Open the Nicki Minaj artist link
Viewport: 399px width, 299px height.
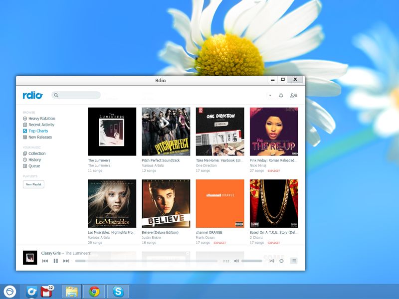click(258, 165)
